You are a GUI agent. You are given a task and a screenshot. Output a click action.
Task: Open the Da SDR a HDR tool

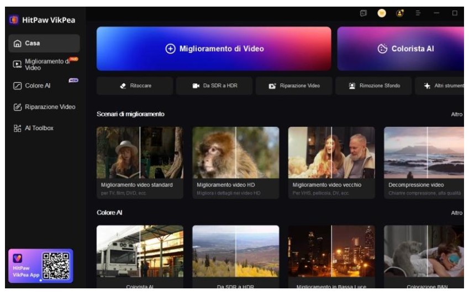click(214, 86)
